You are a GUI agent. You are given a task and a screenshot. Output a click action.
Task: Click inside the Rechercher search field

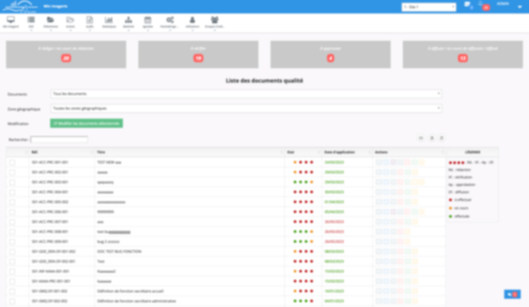(59, 140)
